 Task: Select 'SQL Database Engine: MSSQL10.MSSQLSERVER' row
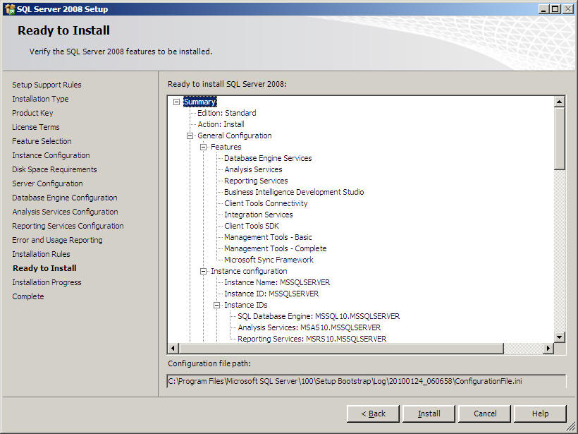coord(319,316)
